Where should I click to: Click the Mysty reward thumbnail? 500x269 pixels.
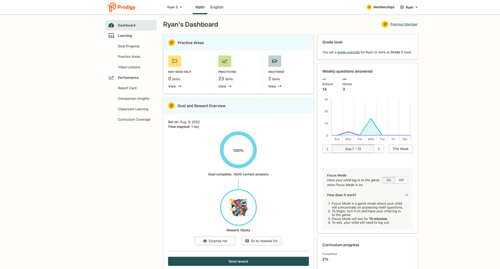coord(238,207)
